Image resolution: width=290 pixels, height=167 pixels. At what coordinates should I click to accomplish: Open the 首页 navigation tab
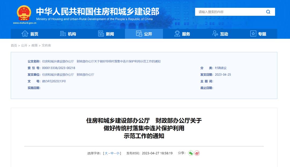30,34
